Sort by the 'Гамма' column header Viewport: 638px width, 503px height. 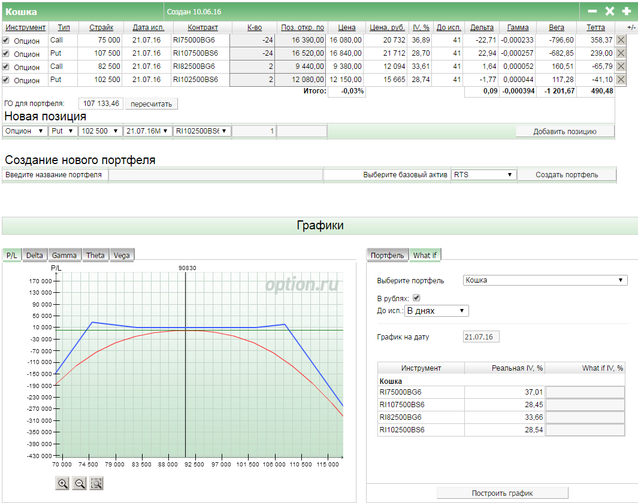click(x=518, y=27)
